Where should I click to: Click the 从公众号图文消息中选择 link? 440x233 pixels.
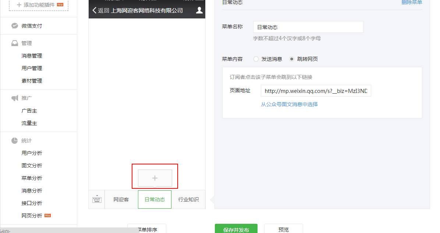[289, 105]
